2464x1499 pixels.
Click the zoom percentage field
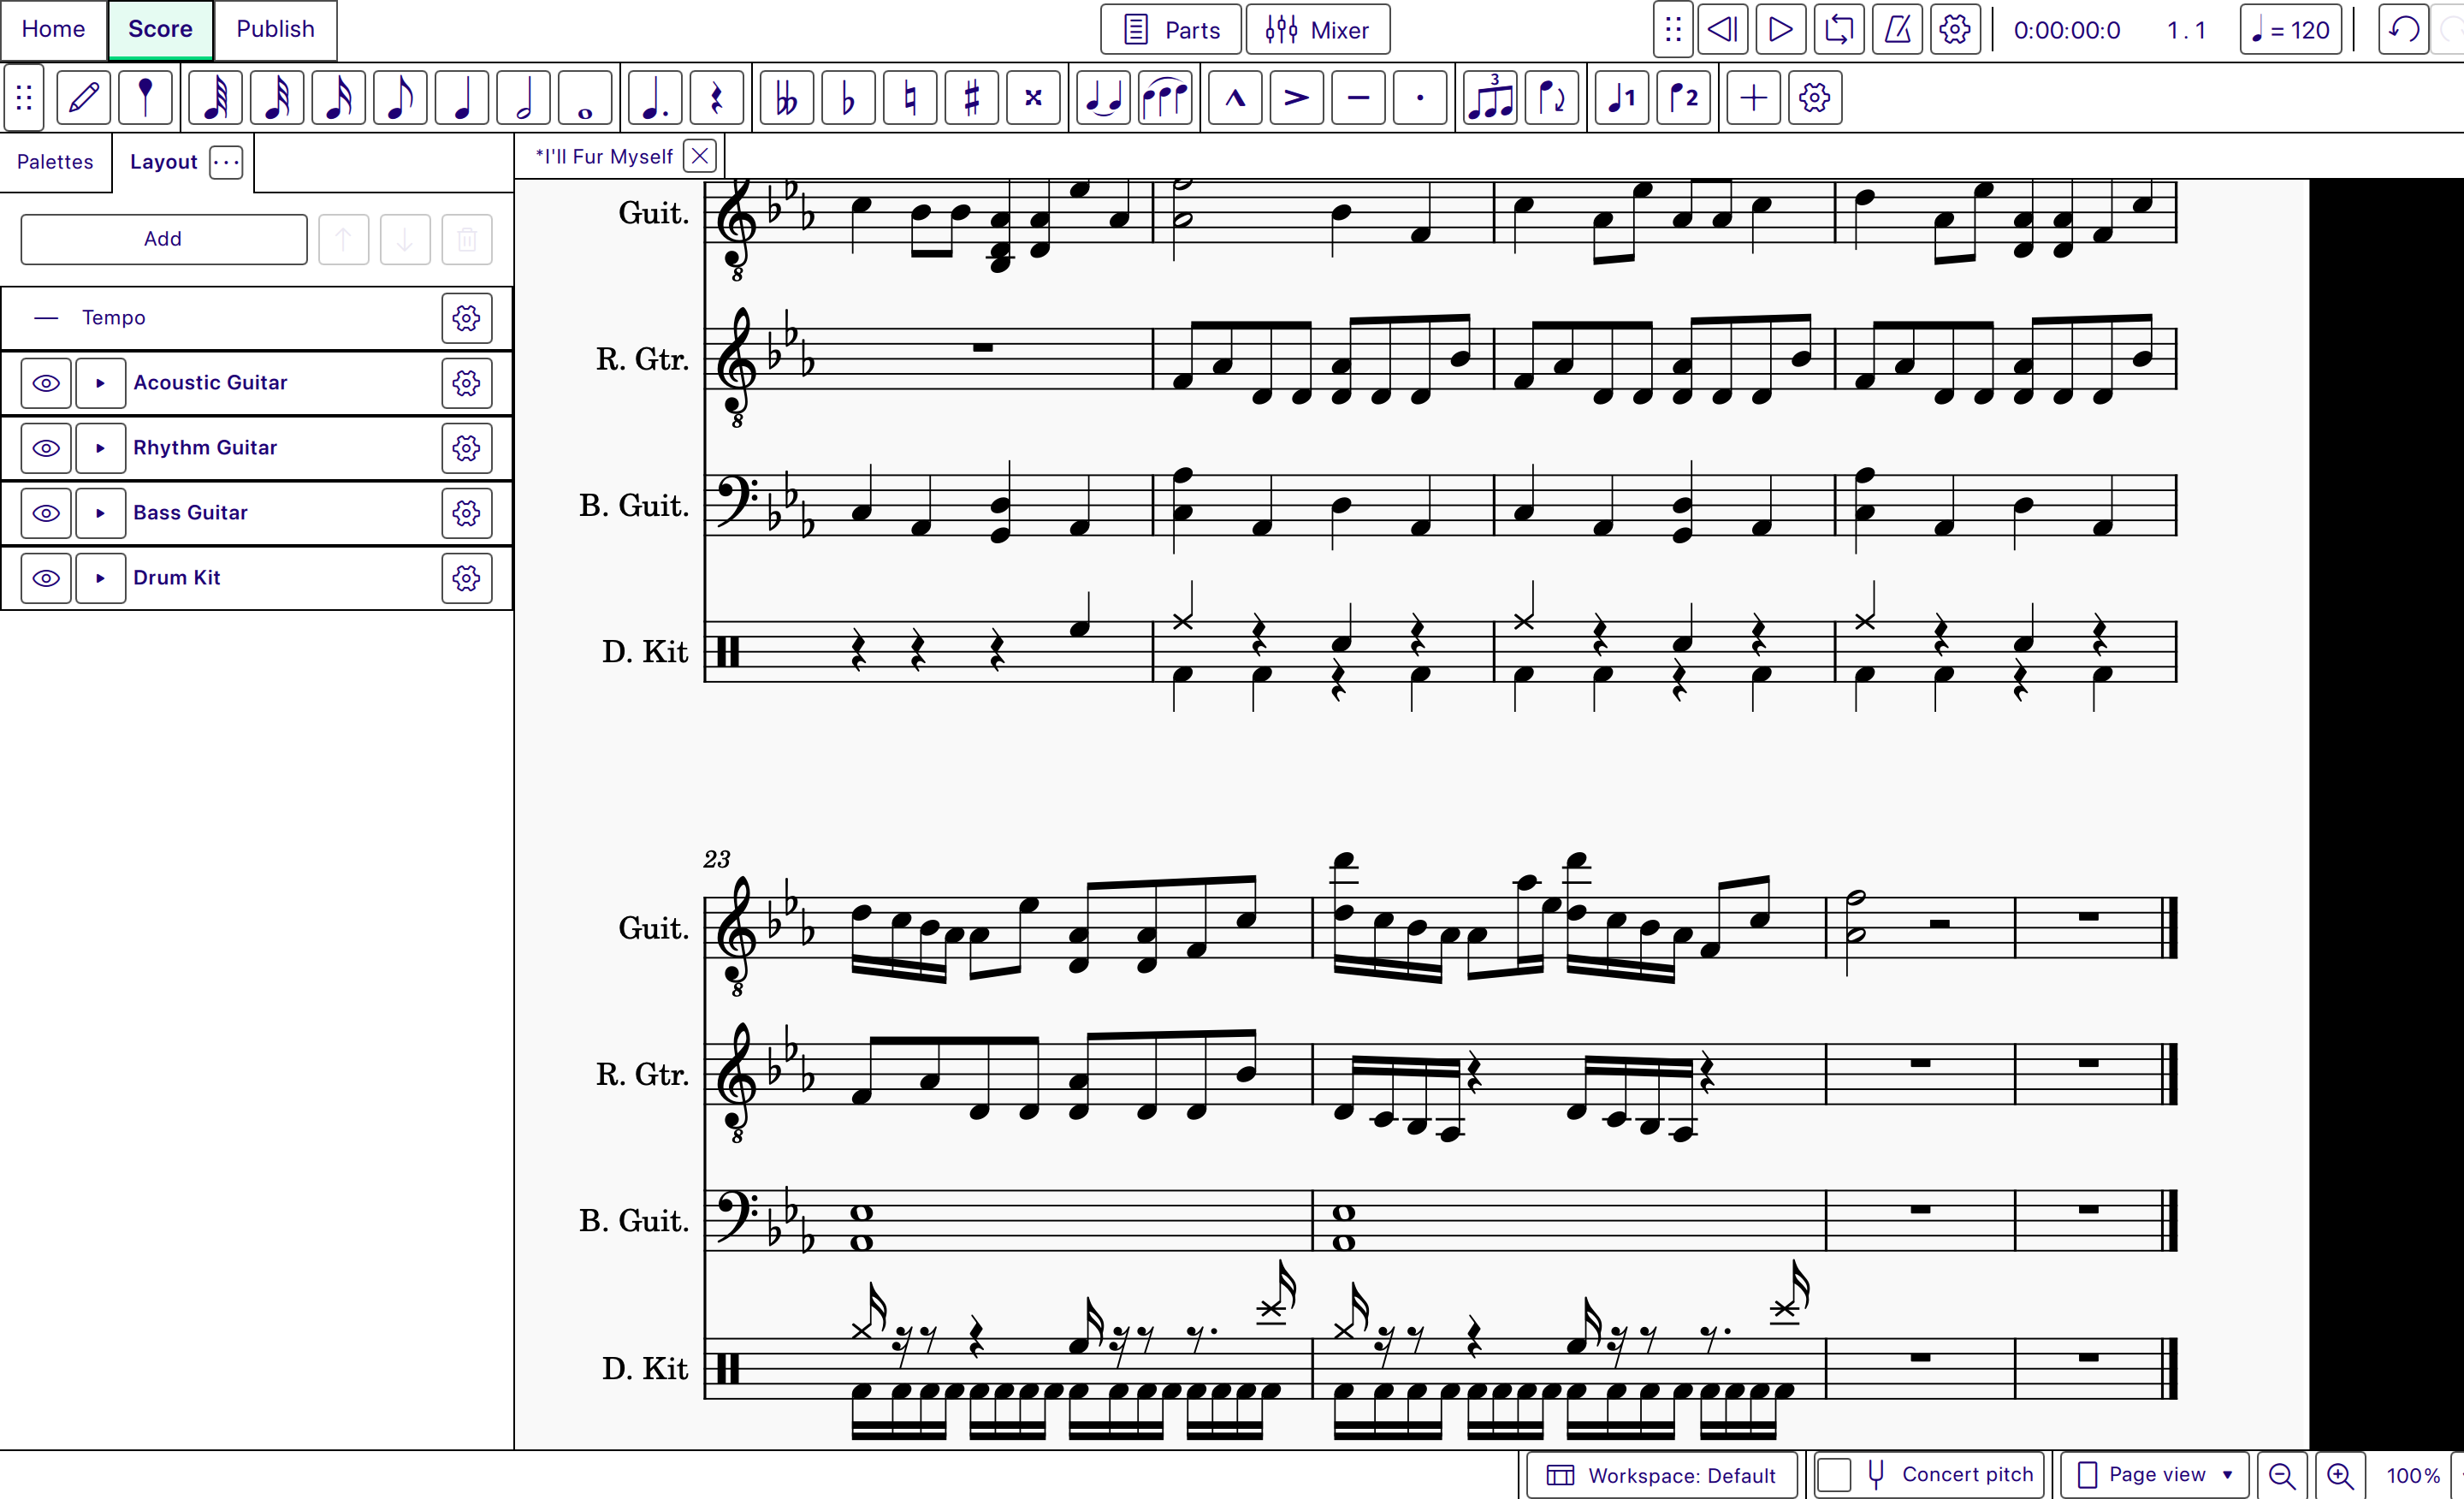click(2412, 1474)
